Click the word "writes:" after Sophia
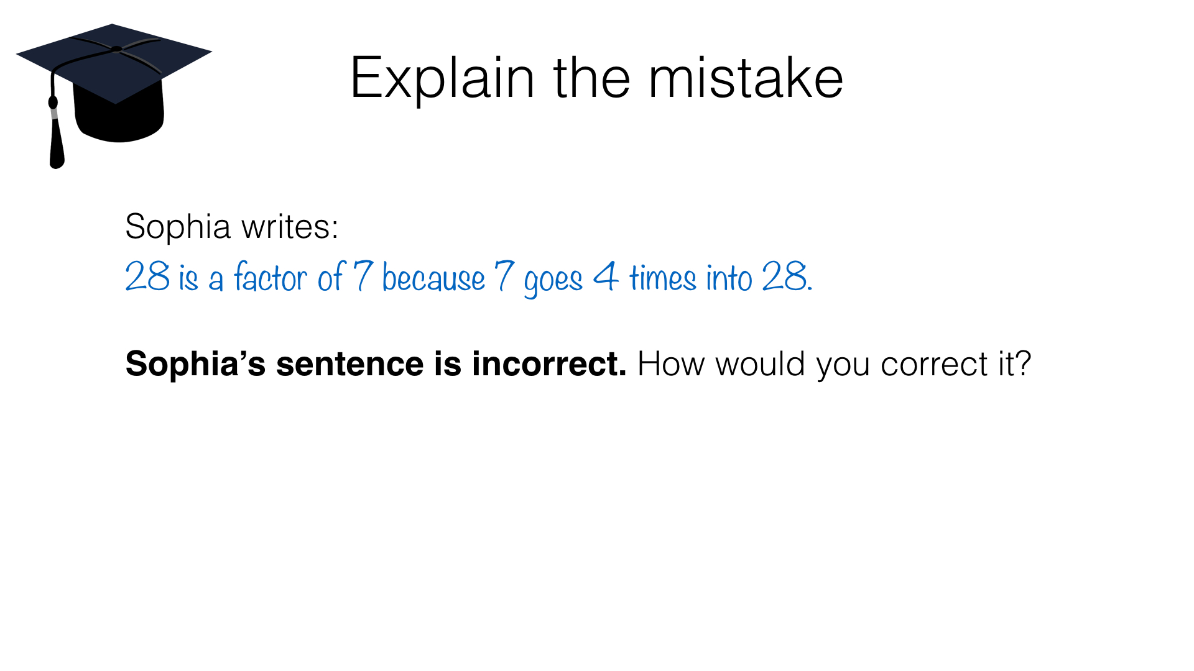The image size is (1194, 671). pos(290,226)
